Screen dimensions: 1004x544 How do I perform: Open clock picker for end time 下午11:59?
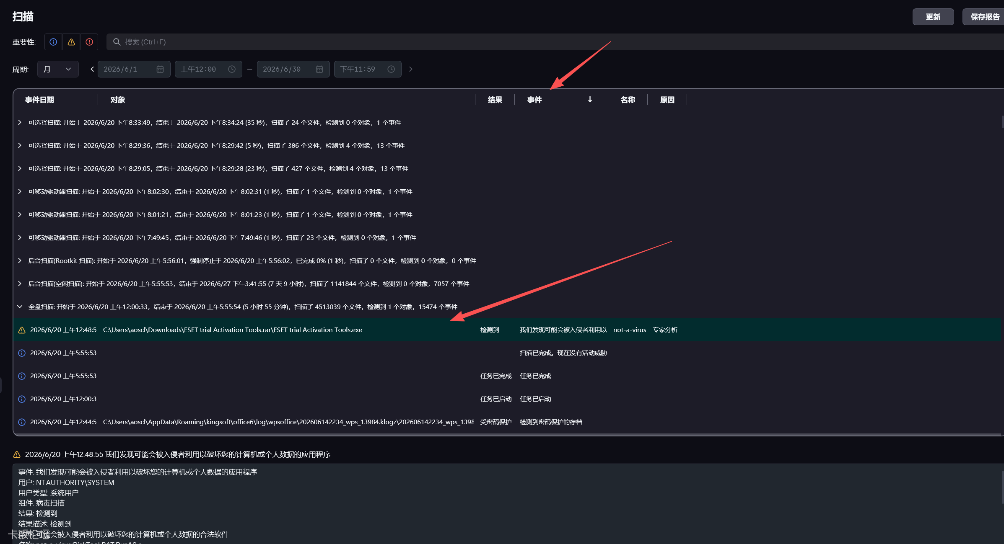point(391,69)
